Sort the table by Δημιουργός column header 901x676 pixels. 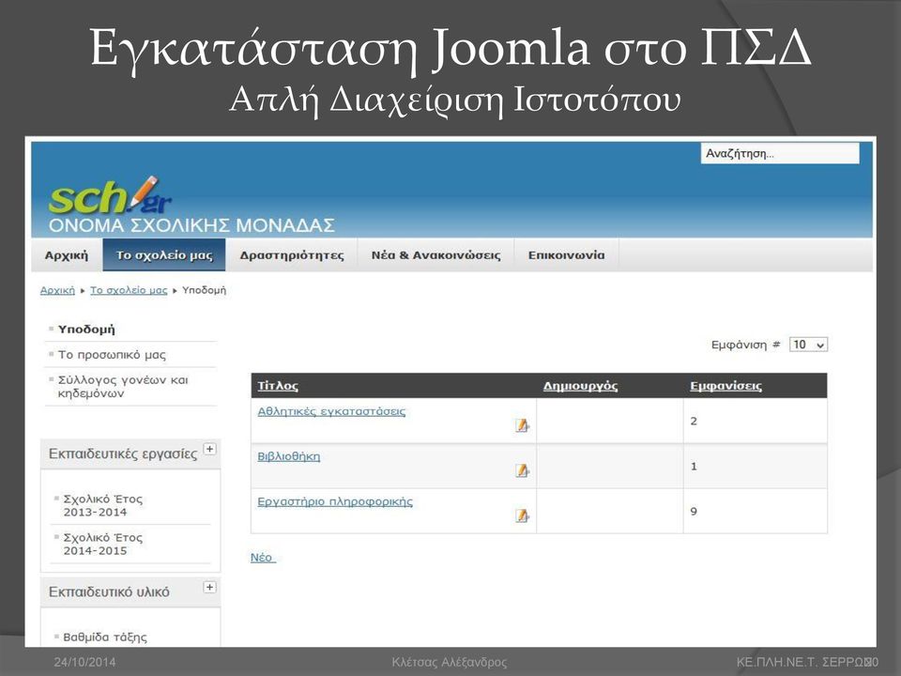click(580, 386)
